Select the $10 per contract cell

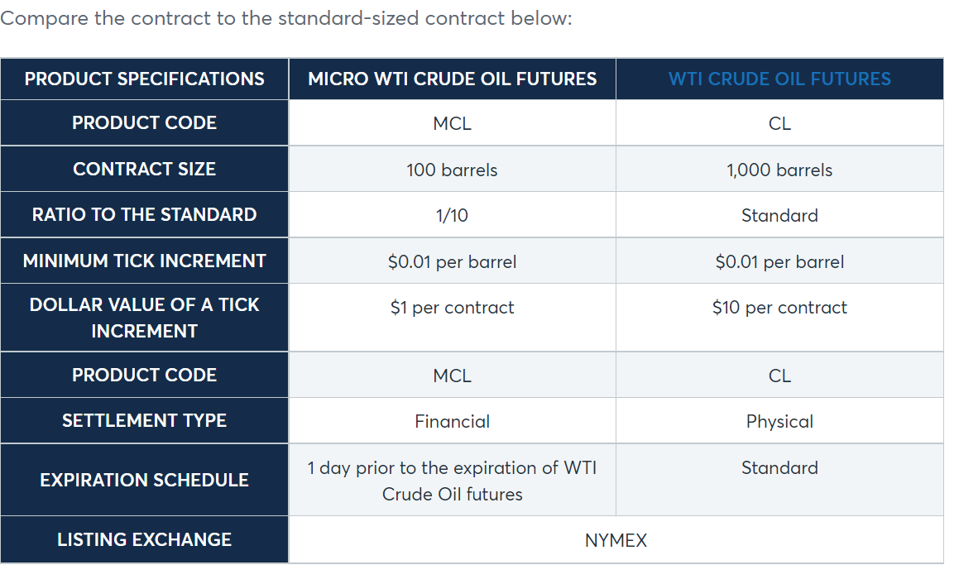(779, 318)
